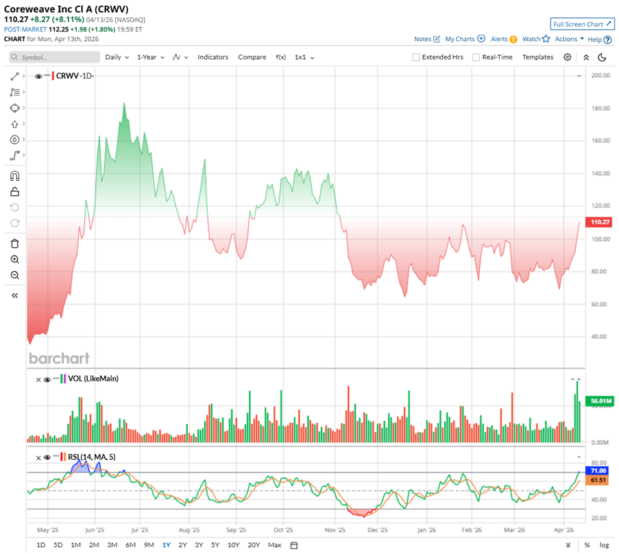This screenshot has width=619, height=554.
Task: Toggle the magnet snap tool
Action: pyautogui.click(x=14, y=176)
